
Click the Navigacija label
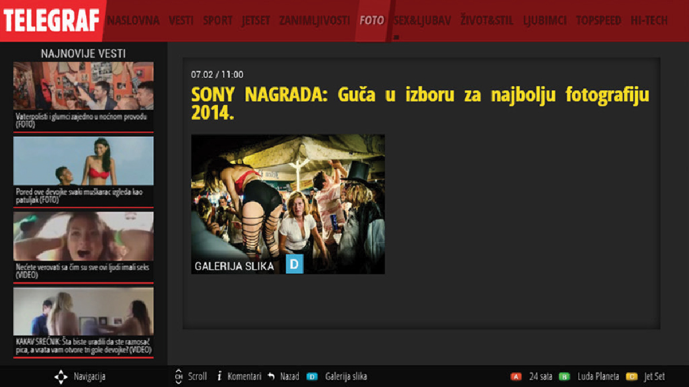click(90, 377)
